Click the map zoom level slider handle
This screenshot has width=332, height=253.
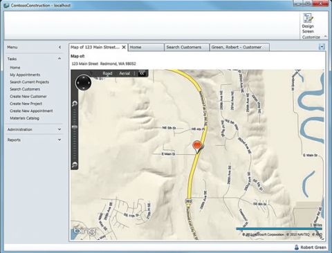tap(75, 127)
